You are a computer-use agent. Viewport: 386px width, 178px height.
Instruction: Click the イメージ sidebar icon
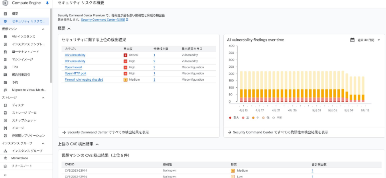(x=6, y=128)
